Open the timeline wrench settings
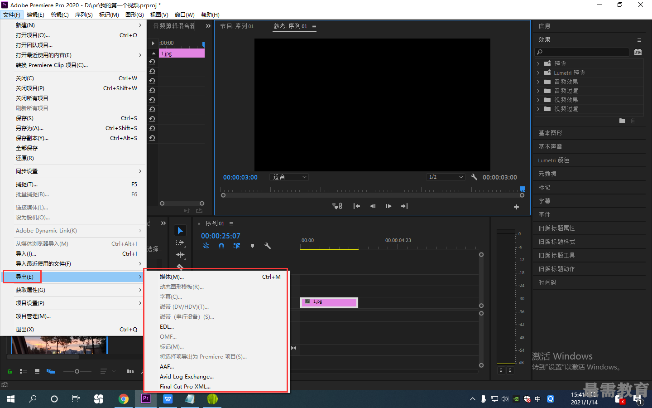The height and width of the screenshot is (408, 652). (268, 246)
